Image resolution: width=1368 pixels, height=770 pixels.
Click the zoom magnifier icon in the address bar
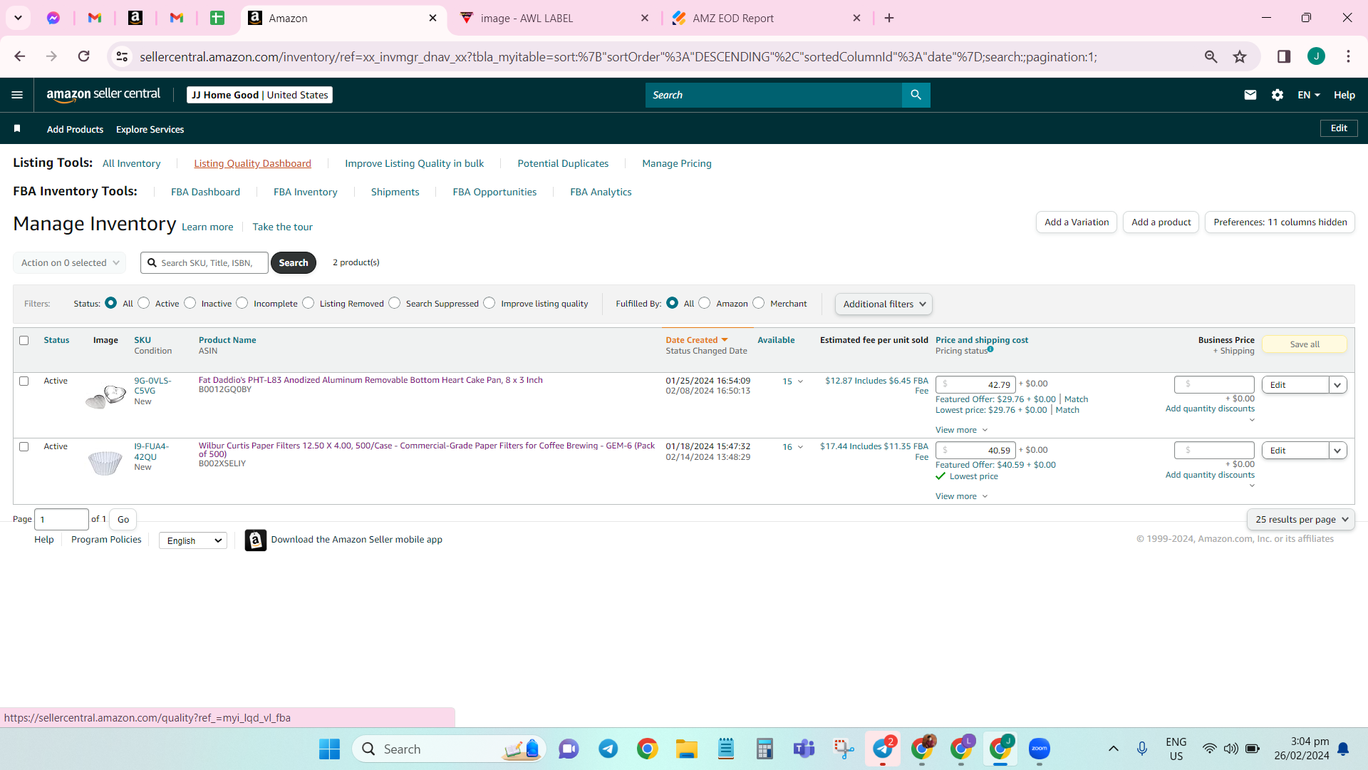coord(1211,56)
